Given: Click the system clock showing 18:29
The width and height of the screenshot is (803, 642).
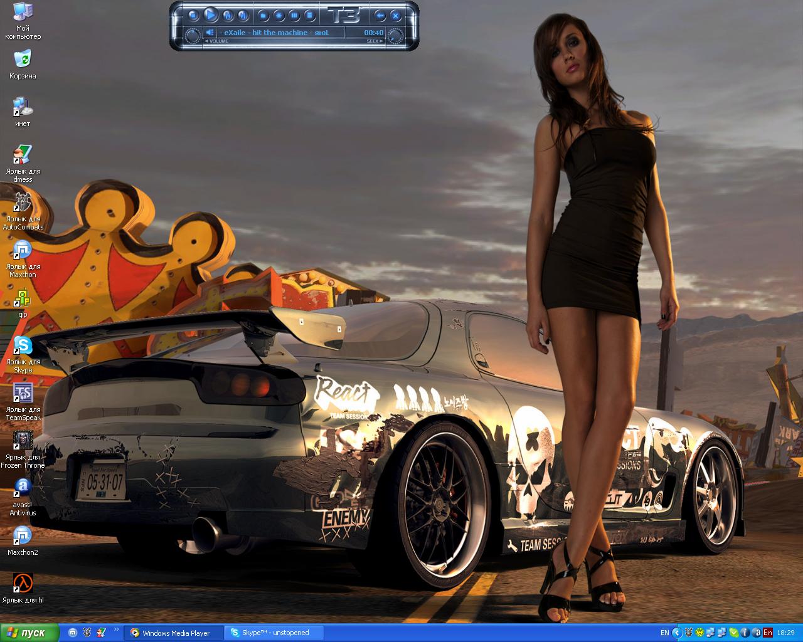Looking at the screenshot, I should tap(786, 633).
